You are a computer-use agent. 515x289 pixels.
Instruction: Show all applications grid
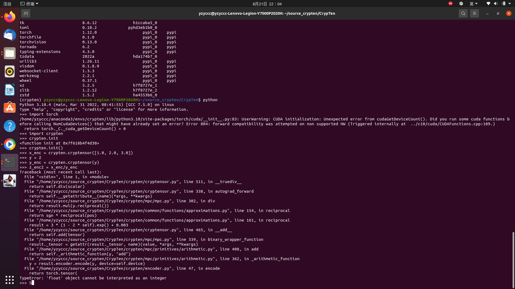[x=10, y=280]
